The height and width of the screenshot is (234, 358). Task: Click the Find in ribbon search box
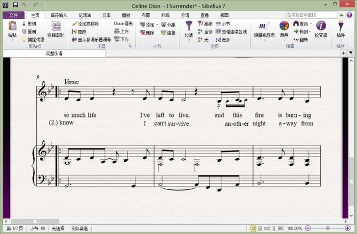[311, 15]
